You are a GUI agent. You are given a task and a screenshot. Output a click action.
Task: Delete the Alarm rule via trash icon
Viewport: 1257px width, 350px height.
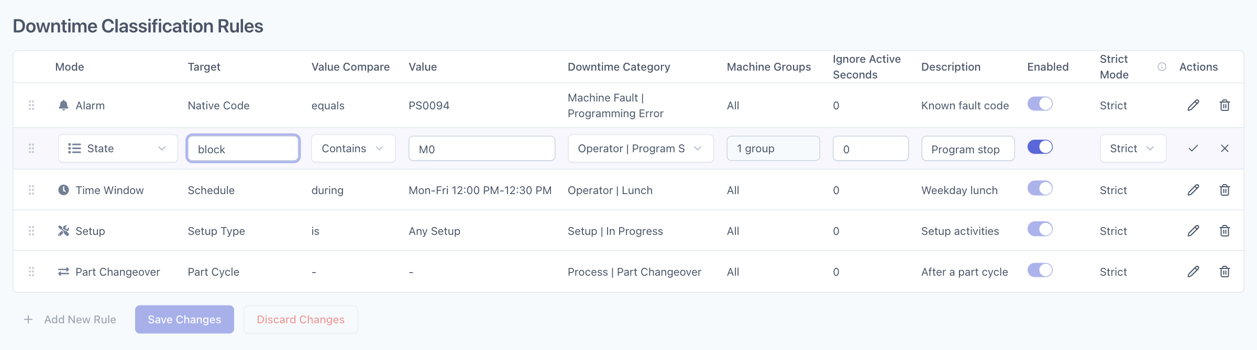point(1225,105)
